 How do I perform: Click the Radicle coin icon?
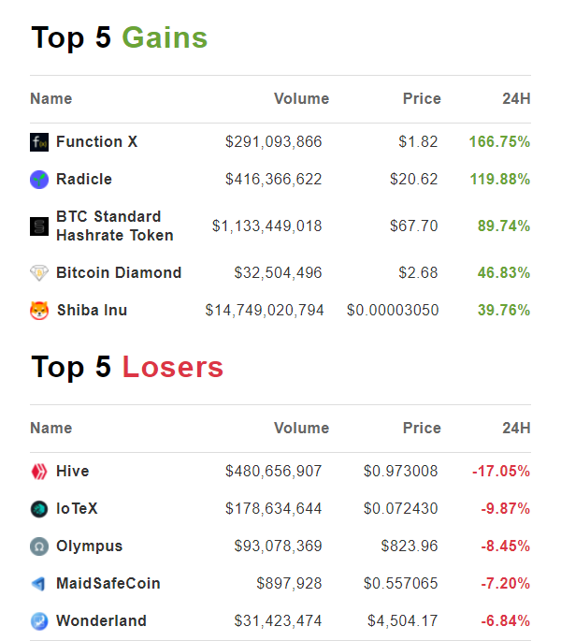pos(38,180)
